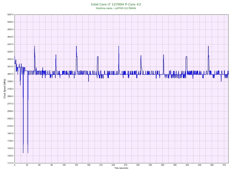This screenshot has height=174, width=232.
Task: Click the 390 tick on the time axis
Action: [x=175, y=165]
